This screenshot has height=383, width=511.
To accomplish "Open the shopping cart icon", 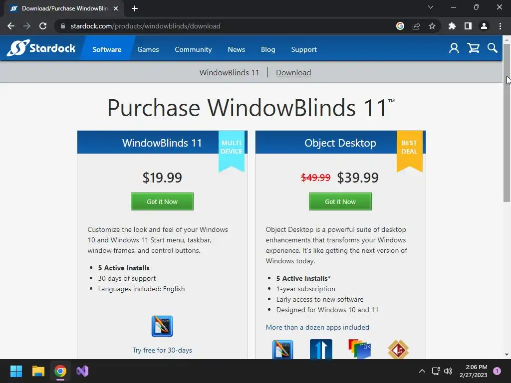I will (x=473, y=48).
